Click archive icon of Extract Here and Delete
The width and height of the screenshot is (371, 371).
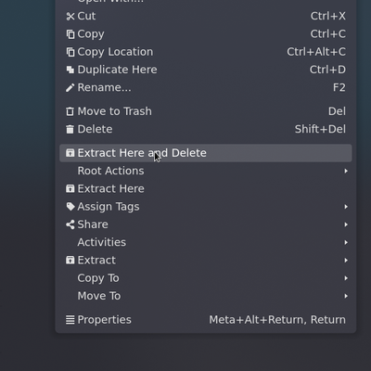(x=70, y=153)
